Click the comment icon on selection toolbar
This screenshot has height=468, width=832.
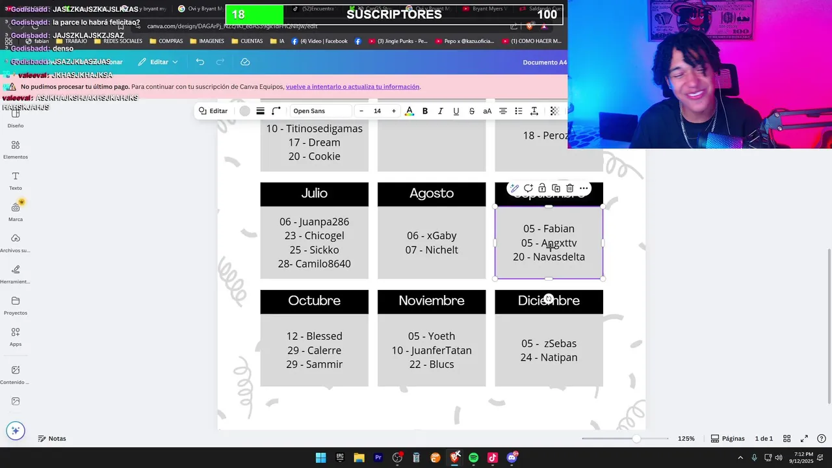click(x=528, y=188)
